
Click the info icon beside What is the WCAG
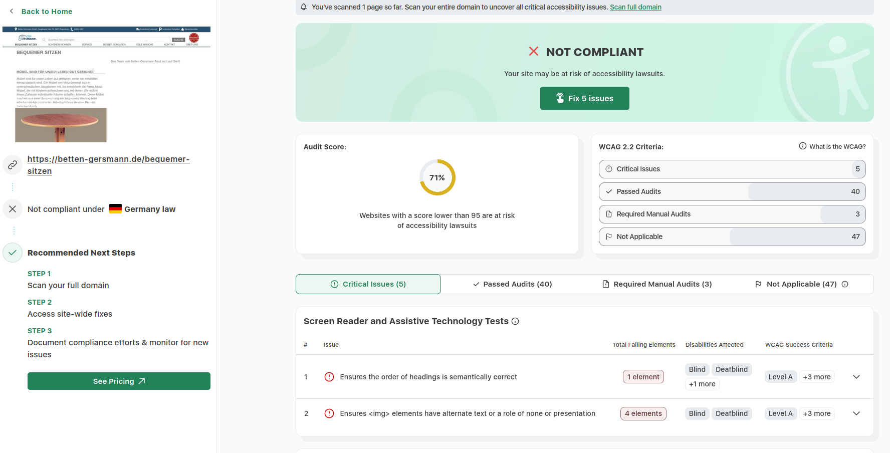coord(802,146)
